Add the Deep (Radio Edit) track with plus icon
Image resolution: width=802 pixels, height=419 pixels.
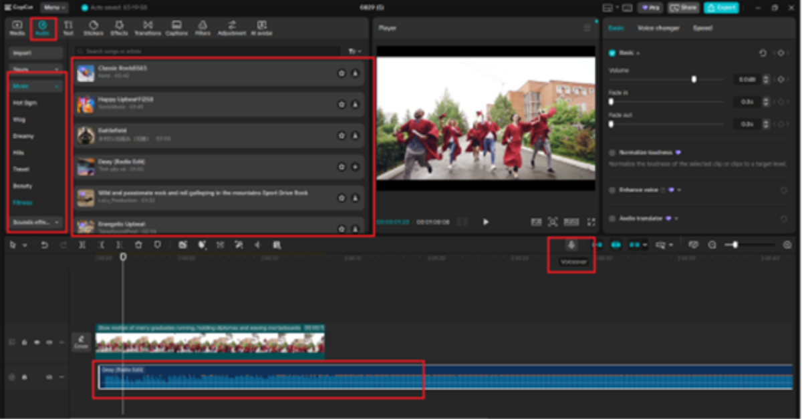[x=355, y=167]
